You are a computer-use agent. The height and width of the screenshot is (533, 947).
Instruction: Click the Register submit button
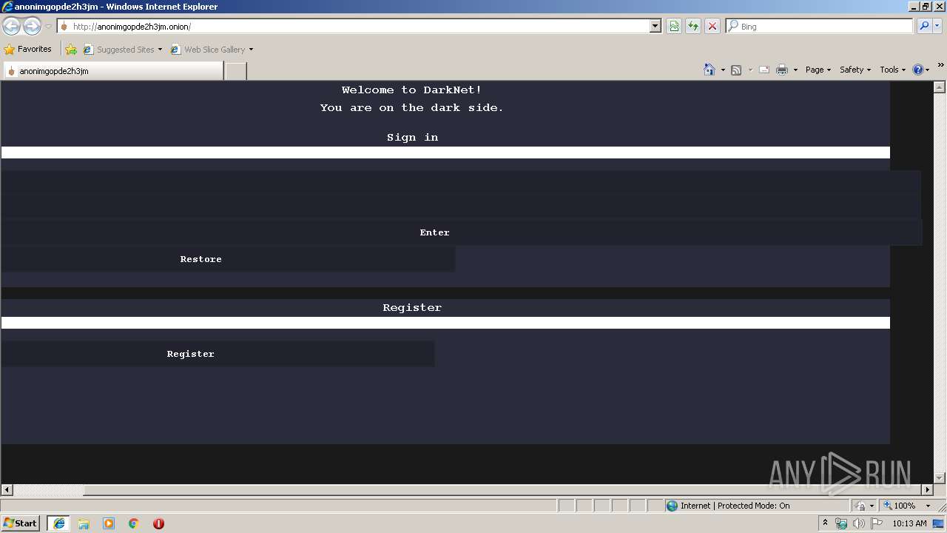click(x=218, y=354)
